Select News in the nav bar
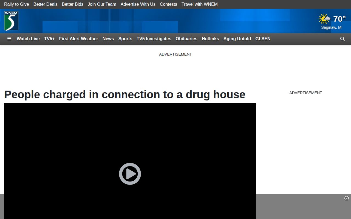 point(108,39)
